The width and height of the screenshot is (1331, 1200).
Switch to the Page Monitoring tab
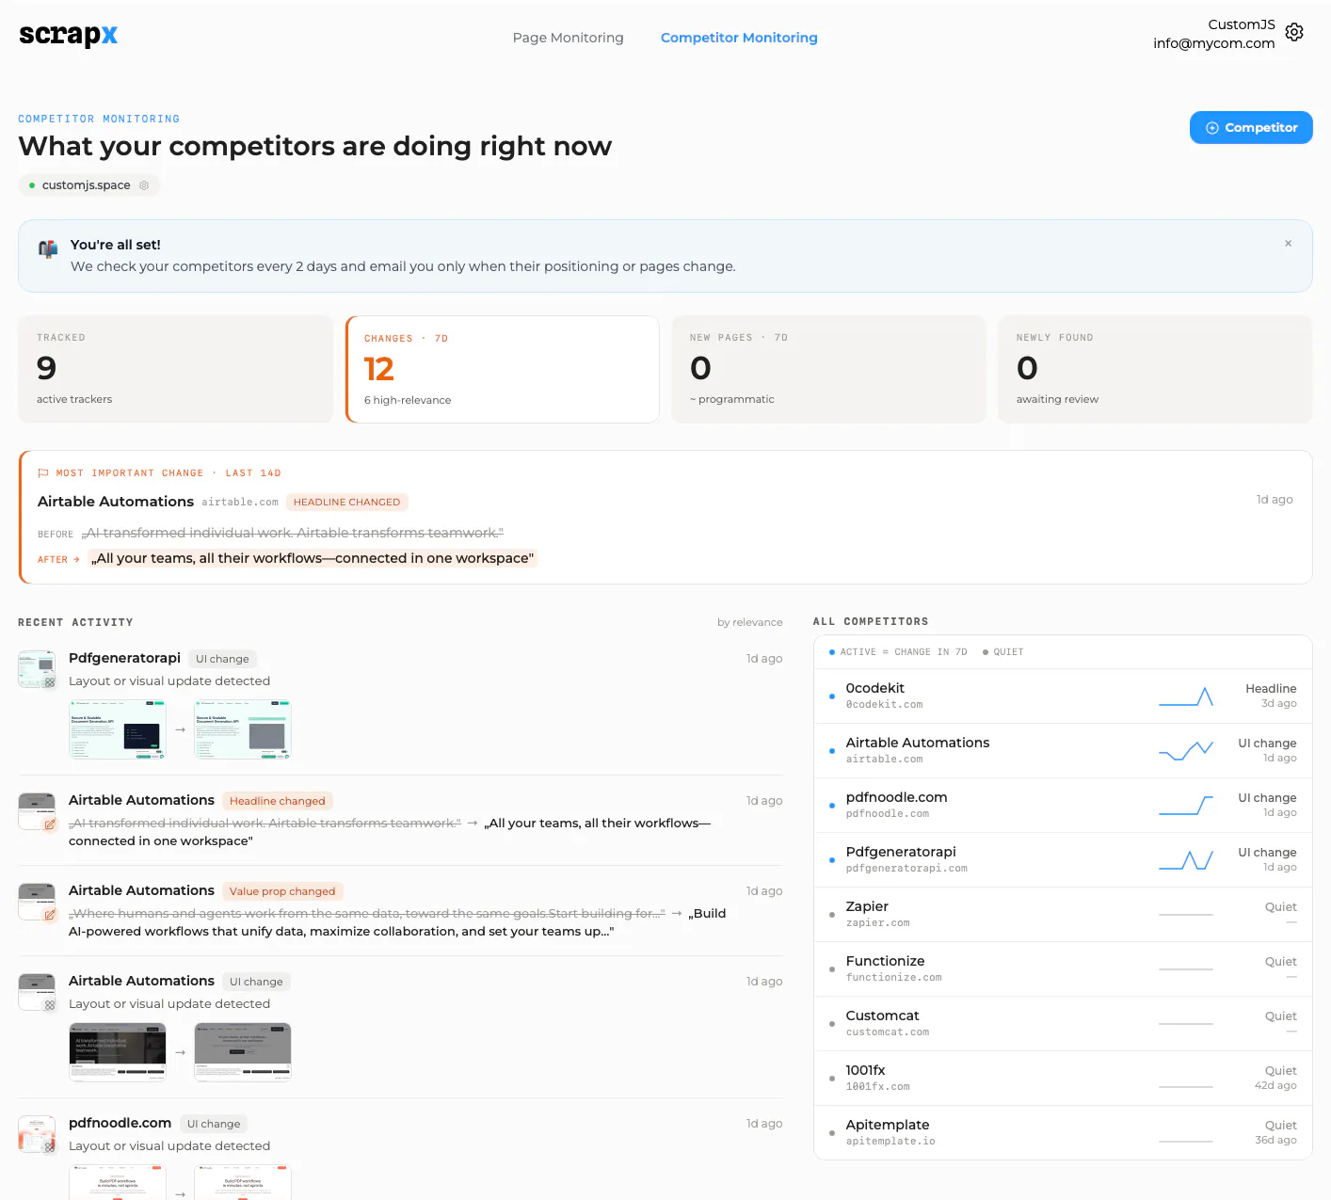(568, 38)
